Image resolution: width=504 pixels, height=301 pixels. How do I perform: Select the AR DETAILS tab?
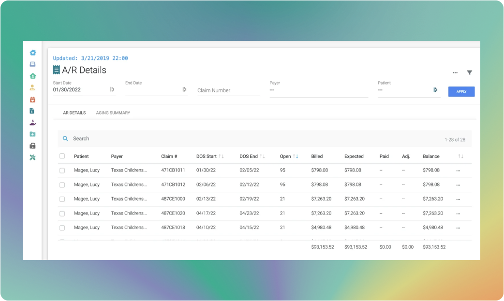pyautogui.click(x=74, y=113)
